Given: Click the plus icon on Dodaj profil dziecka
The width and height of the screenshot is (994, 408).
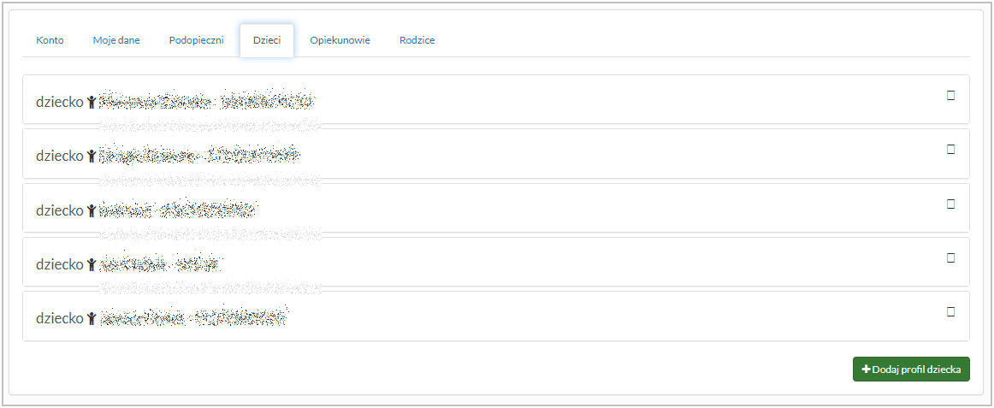Looking at the screenshot, I should click(x=866, y=370).
